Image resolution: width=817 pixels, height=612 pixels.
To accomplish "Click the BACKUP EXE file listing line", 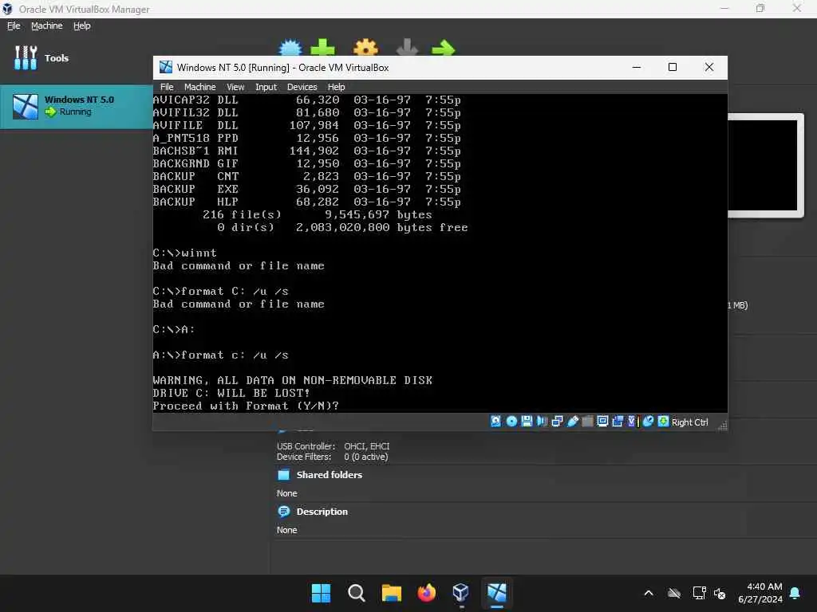I will click(306, 189).
